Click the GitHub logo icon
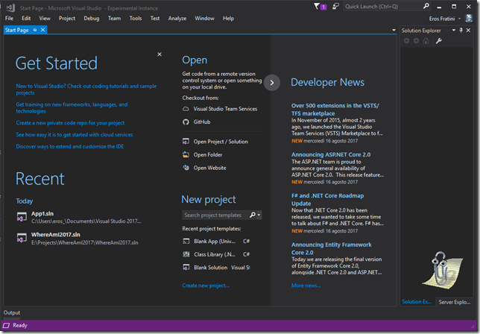 186,122
